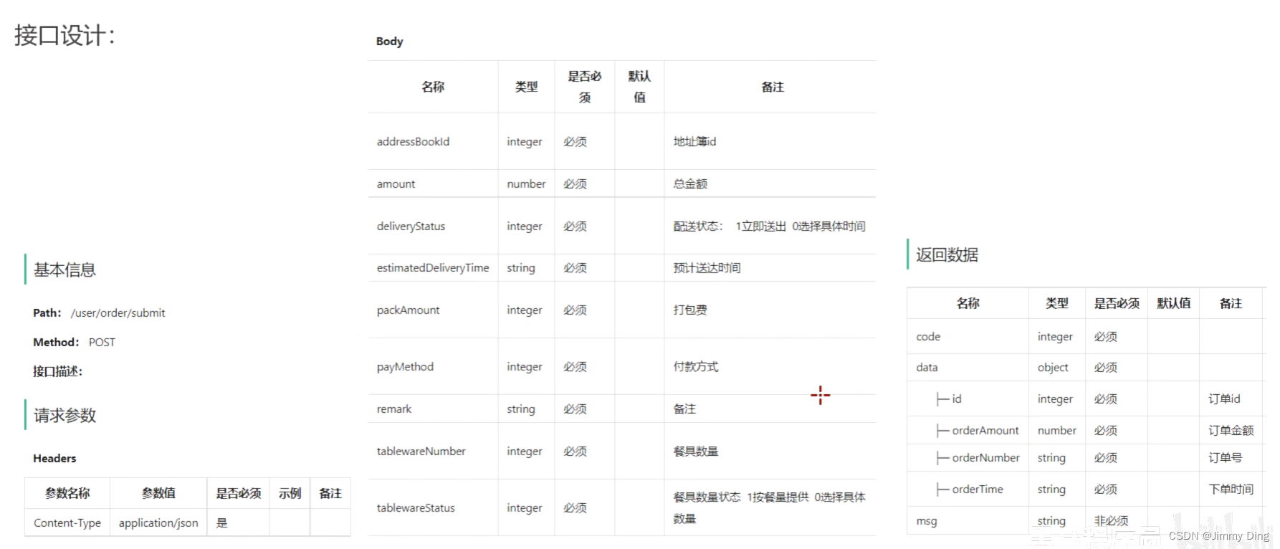Click the 配送状态 remark description
Viewport: 1280px width, 549px height.
(x=769, y=226)
